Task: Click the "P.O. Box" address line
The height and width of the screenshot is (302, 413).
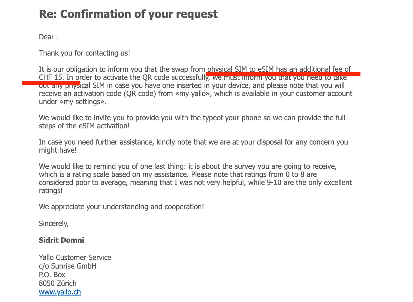Action: [52, 275]
